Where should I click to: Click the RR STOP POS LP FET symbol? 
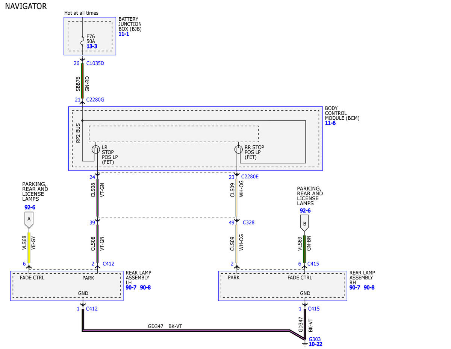[x=238, y=149]
